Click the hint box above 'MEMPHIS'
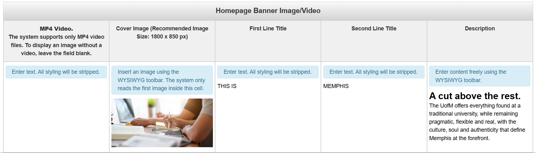Screen dimensions: 536x154 (374, 72)
